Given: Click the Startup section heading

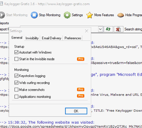Looking at the screenshot, I should pyautogui.click(x=19, y=46).
